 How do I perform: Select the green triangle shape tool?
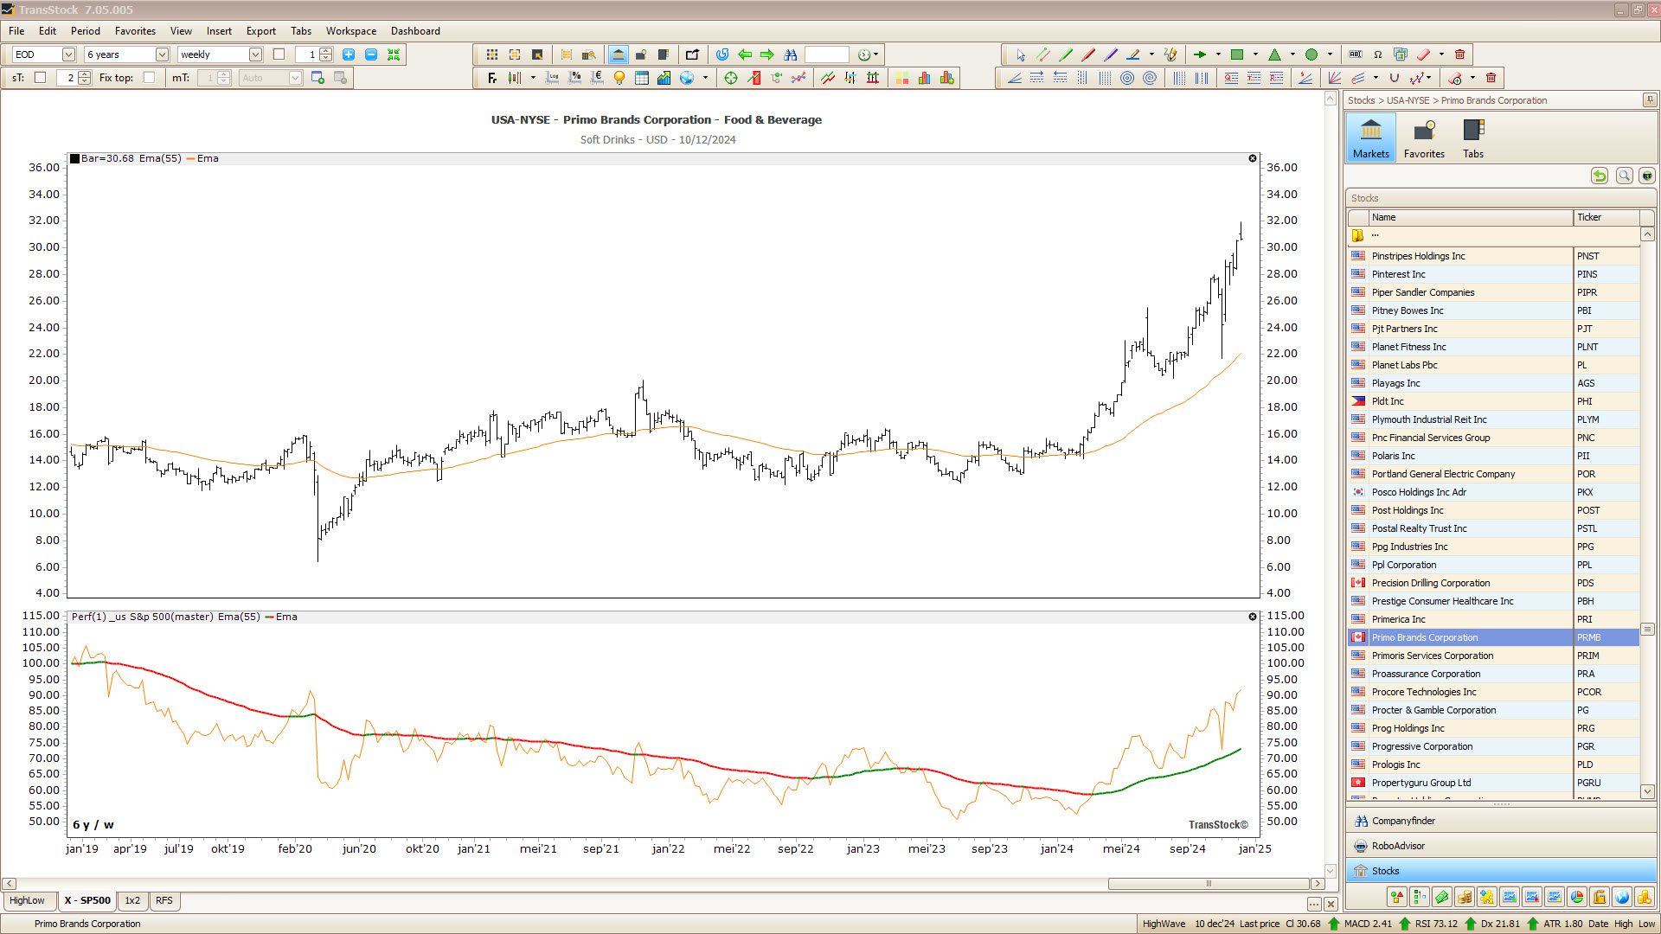1274,54
